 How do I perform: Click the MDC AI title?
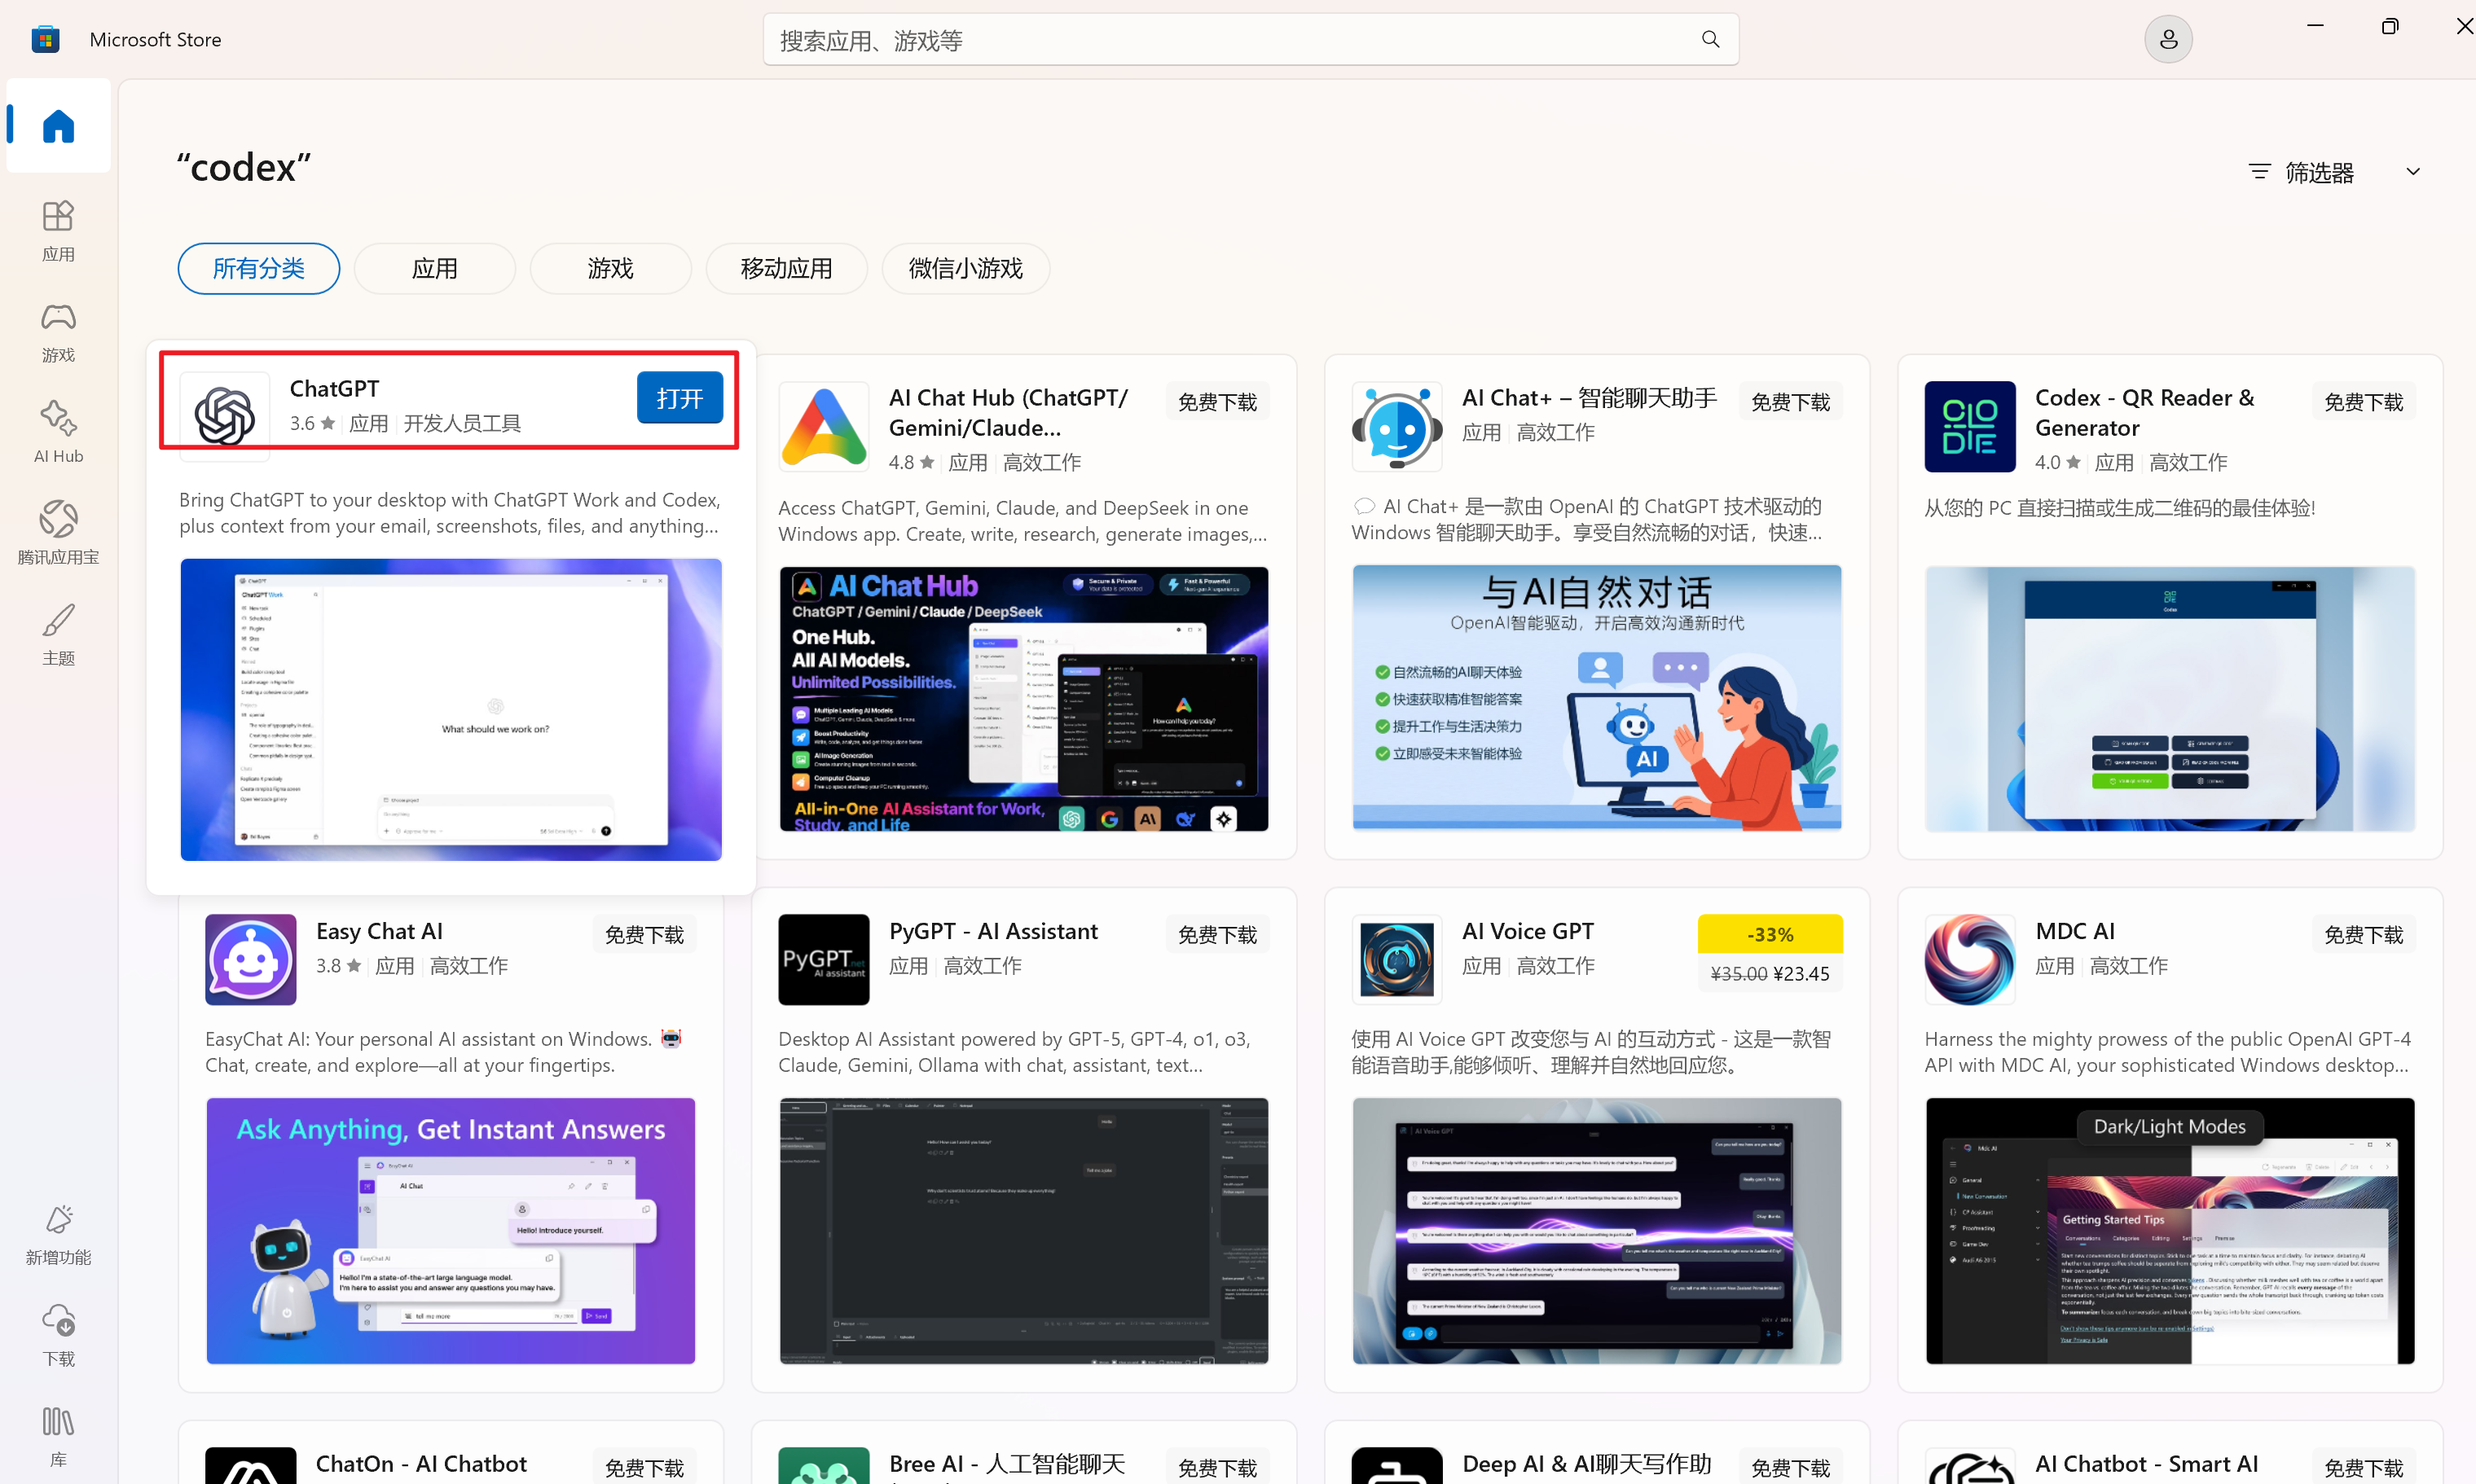(x=2075, y=931)
